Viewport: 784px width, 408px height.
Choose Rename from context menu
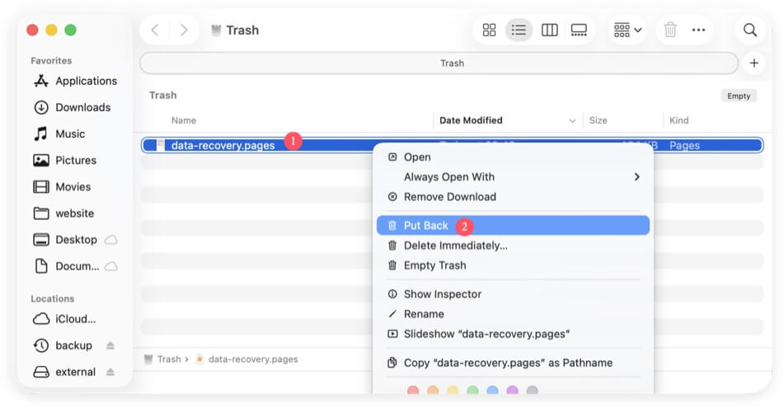coord(514,314)
